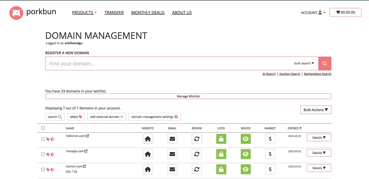Open website settings for hellorivin.com
The image size is (369, 179).
(x=148, y=139)
